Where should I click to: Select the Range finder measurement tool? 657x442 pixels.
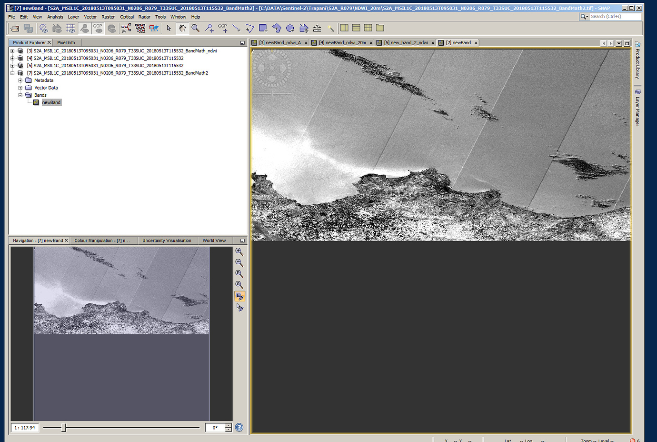[317, 28]
